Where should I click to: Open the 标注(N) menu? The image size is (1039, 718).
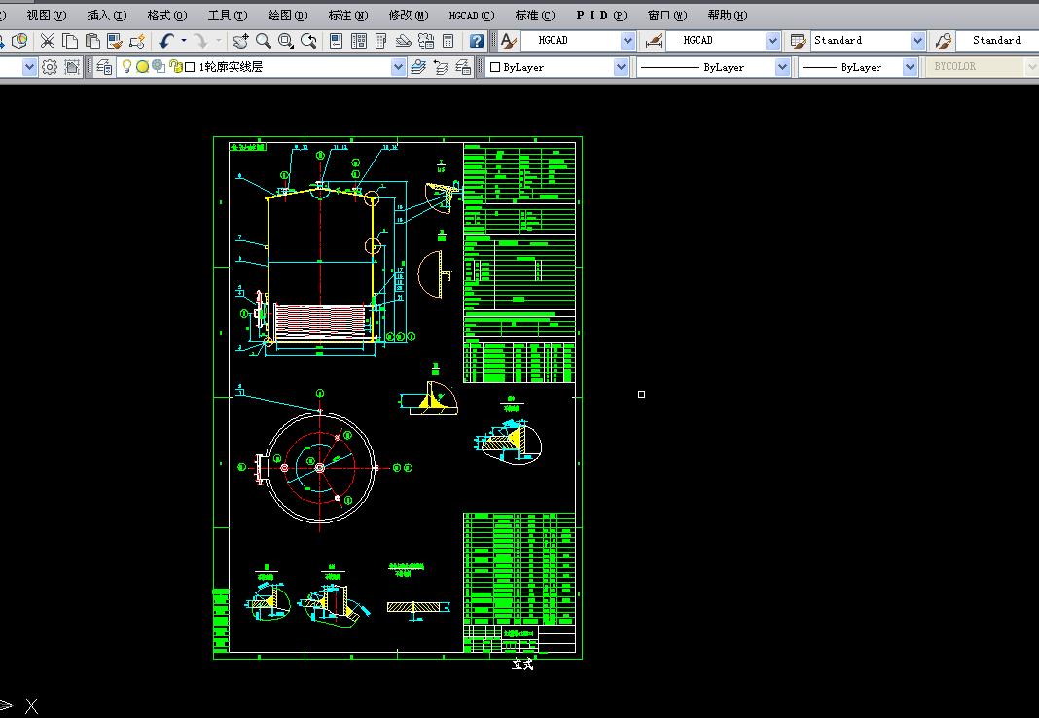348,16
